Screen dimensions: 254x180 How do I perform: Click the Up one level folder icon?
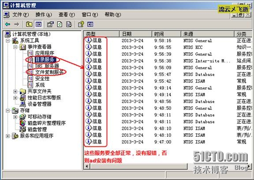tap(29, 24)
